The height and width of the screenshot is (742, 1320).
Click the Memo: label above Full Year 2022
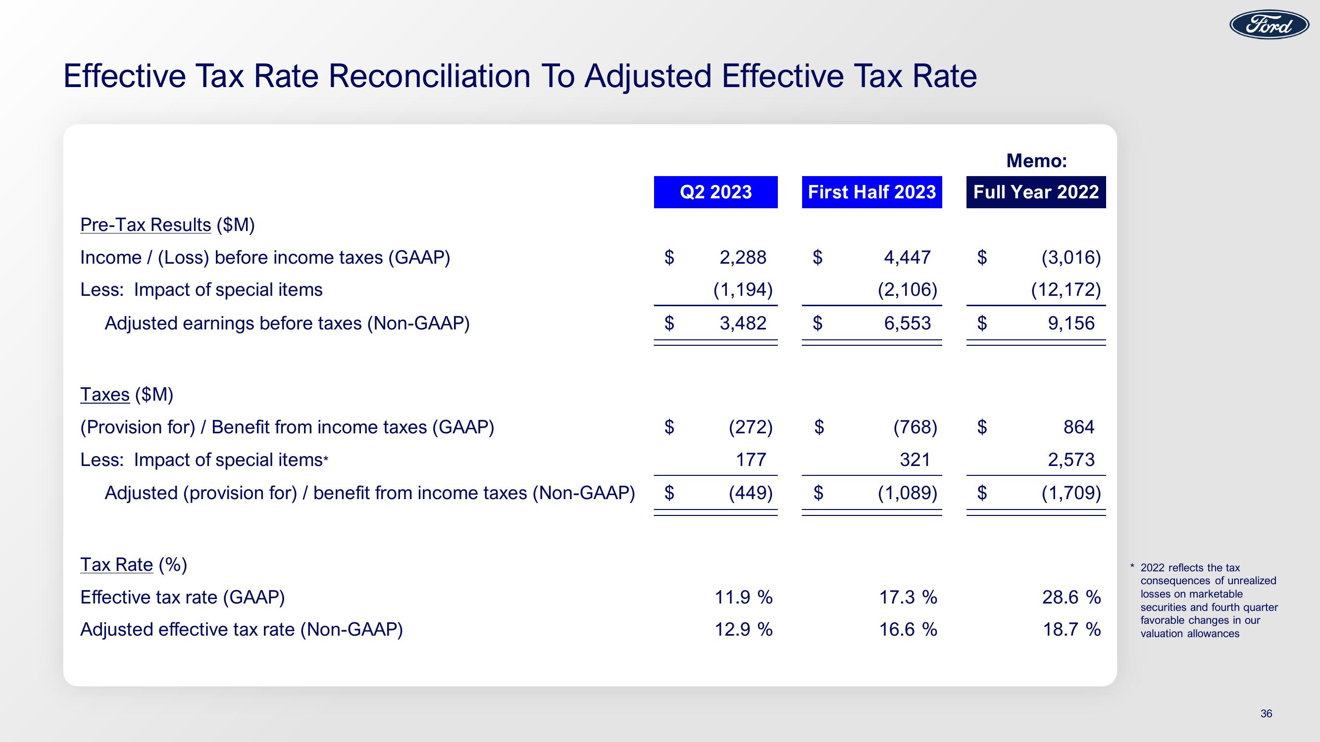coord(1037,161)
